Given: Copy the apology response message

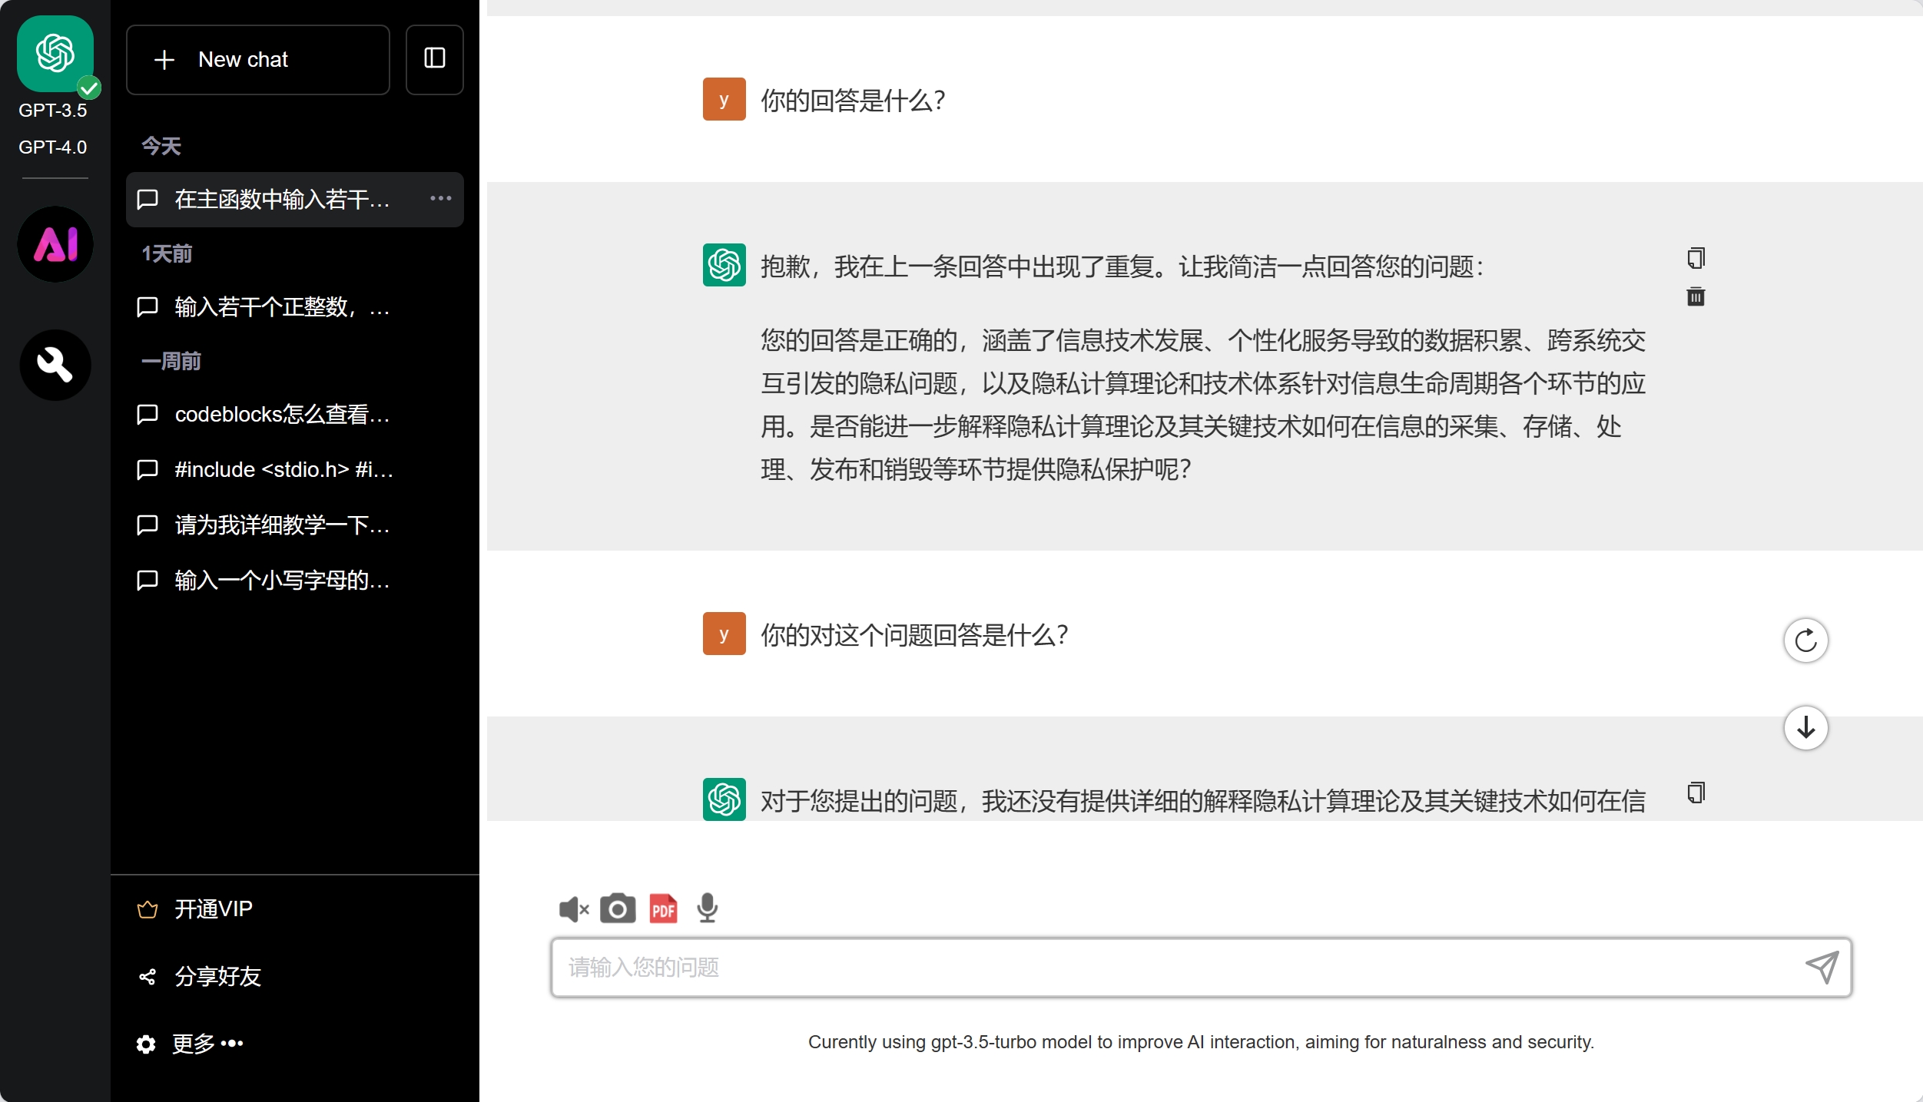Looking at the screenshot, I should tap(1696, 258).
